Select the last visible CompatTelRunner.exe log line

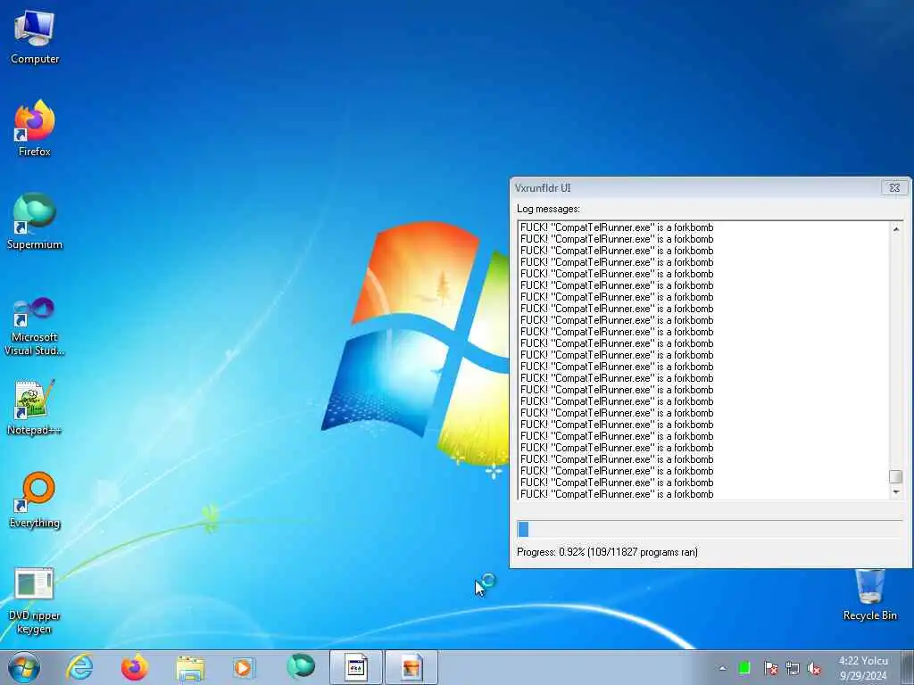pos(617,494)
